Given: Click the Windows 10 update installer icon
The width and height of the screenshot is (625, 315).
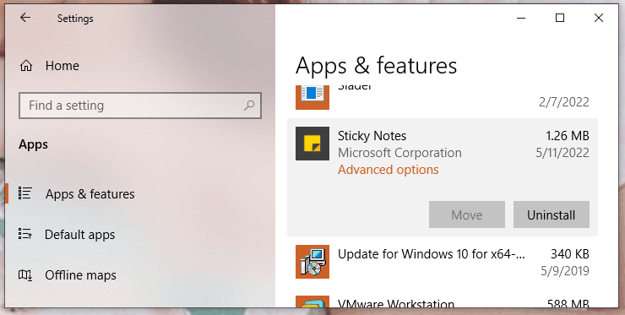Looking at the screenshot, I should [312, 262].
